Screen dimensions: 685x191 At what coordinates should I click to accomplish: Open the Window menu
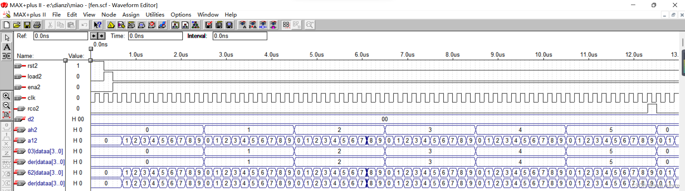(208, 15)
